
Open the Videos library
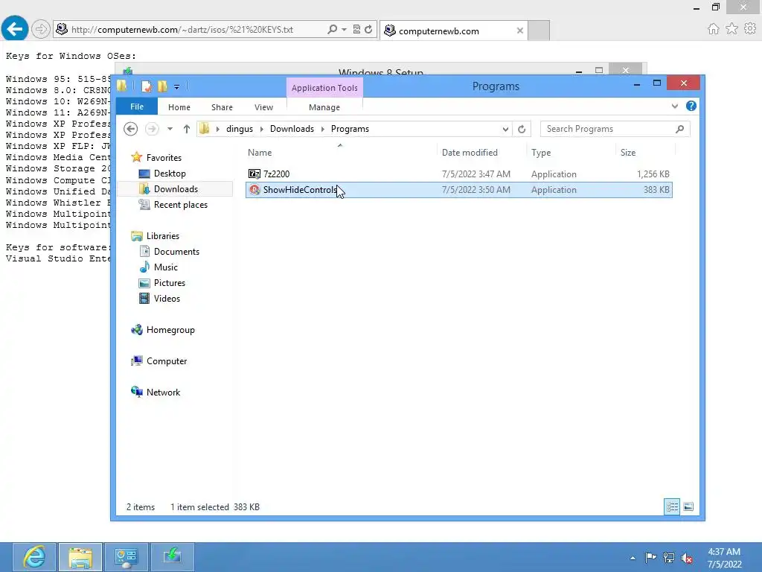tap(167, 299)
